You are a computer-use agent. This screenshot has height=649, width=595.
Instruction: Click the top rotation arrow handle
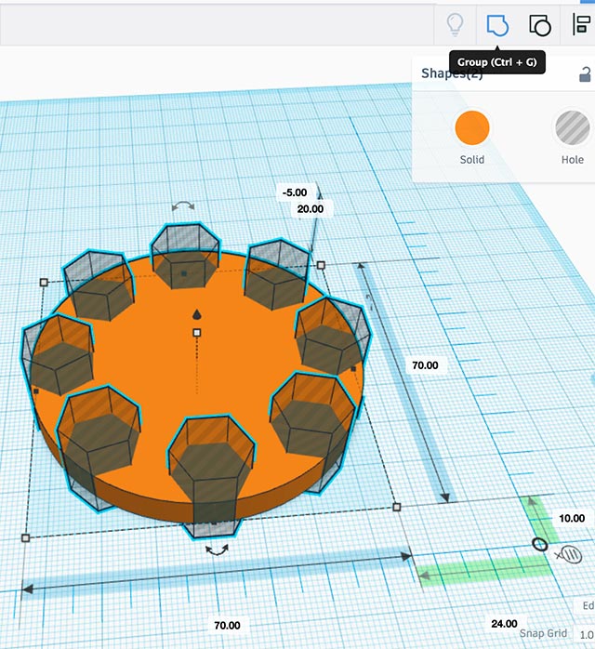click(x=184, y=206)
